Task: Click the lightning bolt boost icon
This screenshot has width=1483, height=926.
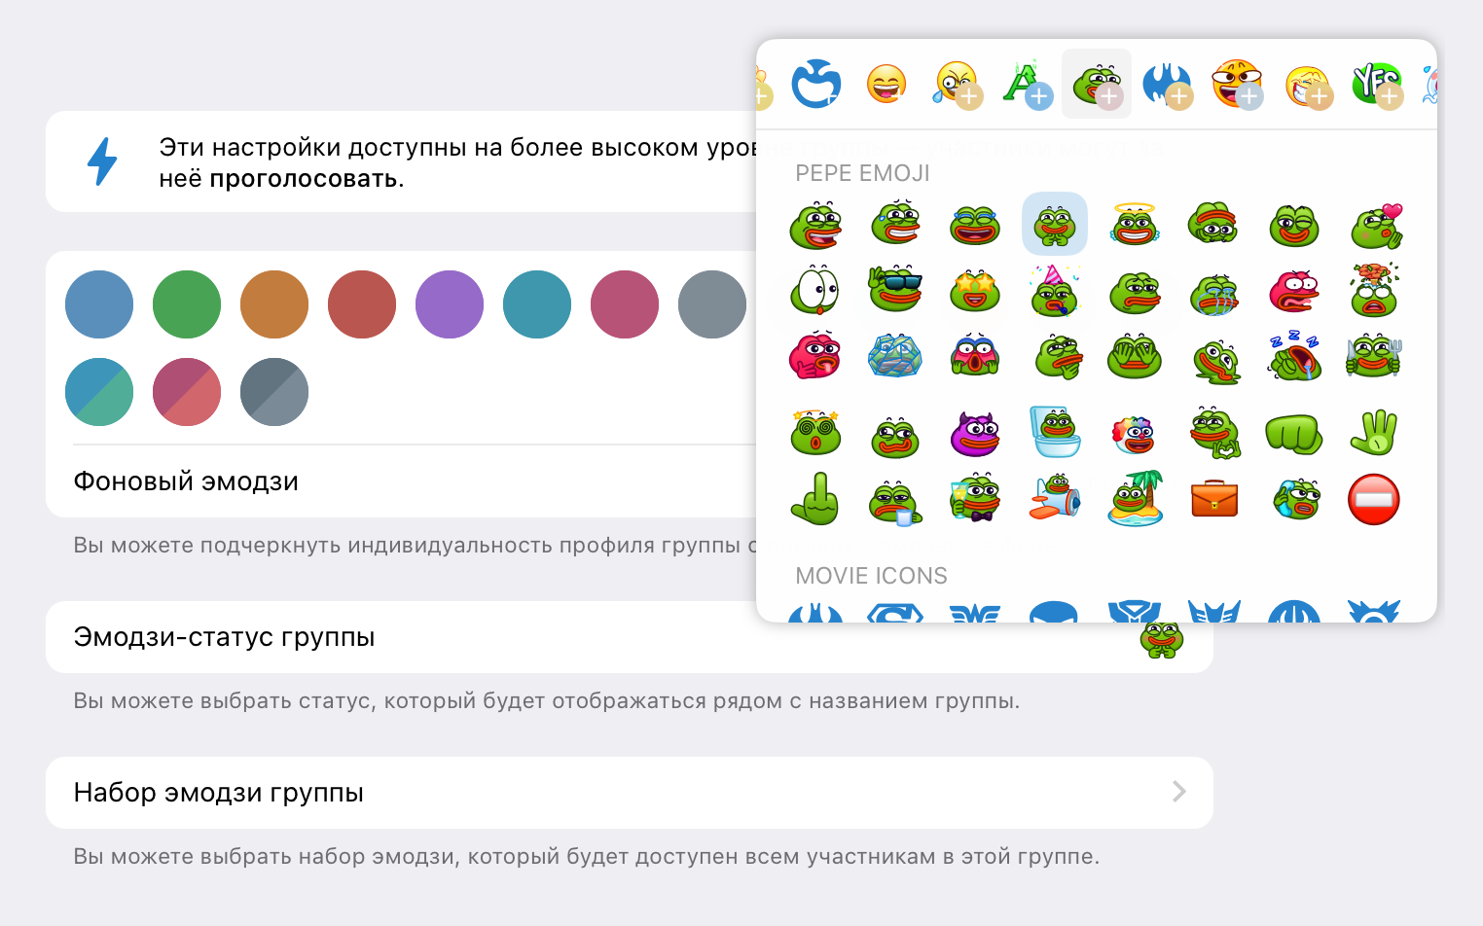Action: pyautogui.click(x=102, y=160)
